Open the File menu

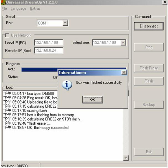[4, 9]
